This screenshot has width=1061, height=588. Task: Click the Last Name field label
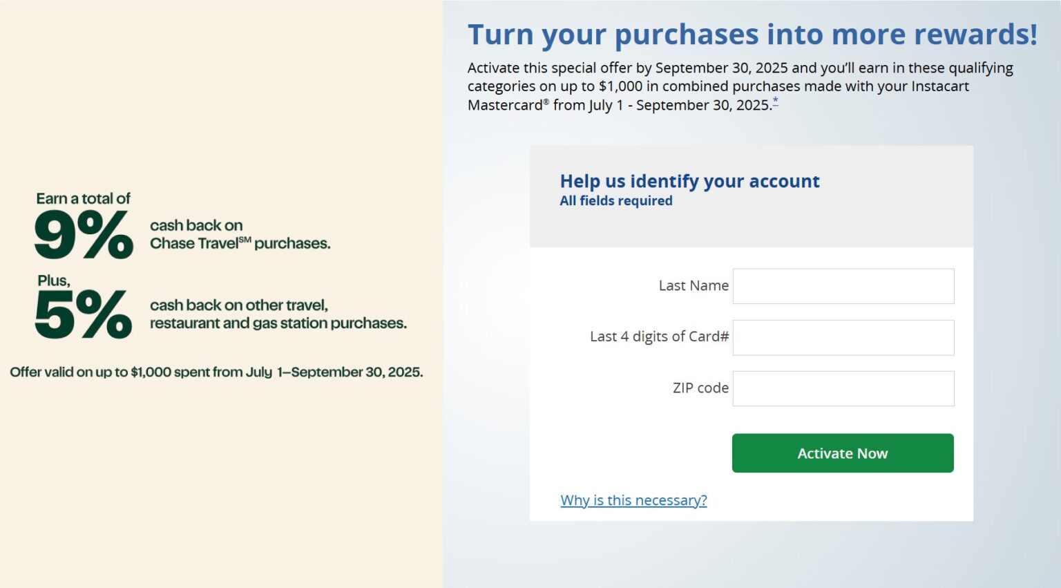click(694, 285)
